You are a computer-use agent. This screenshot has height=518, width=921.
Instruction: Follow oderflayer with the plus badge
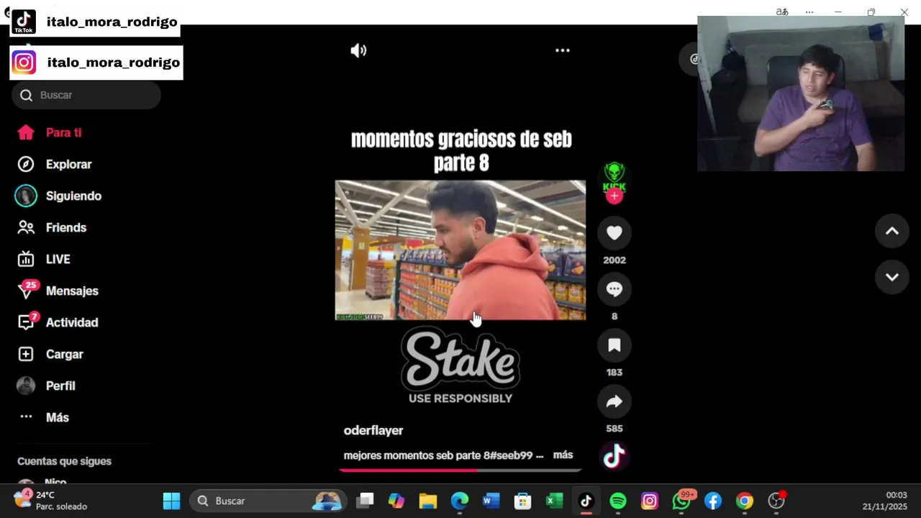(x=614, y=196)
